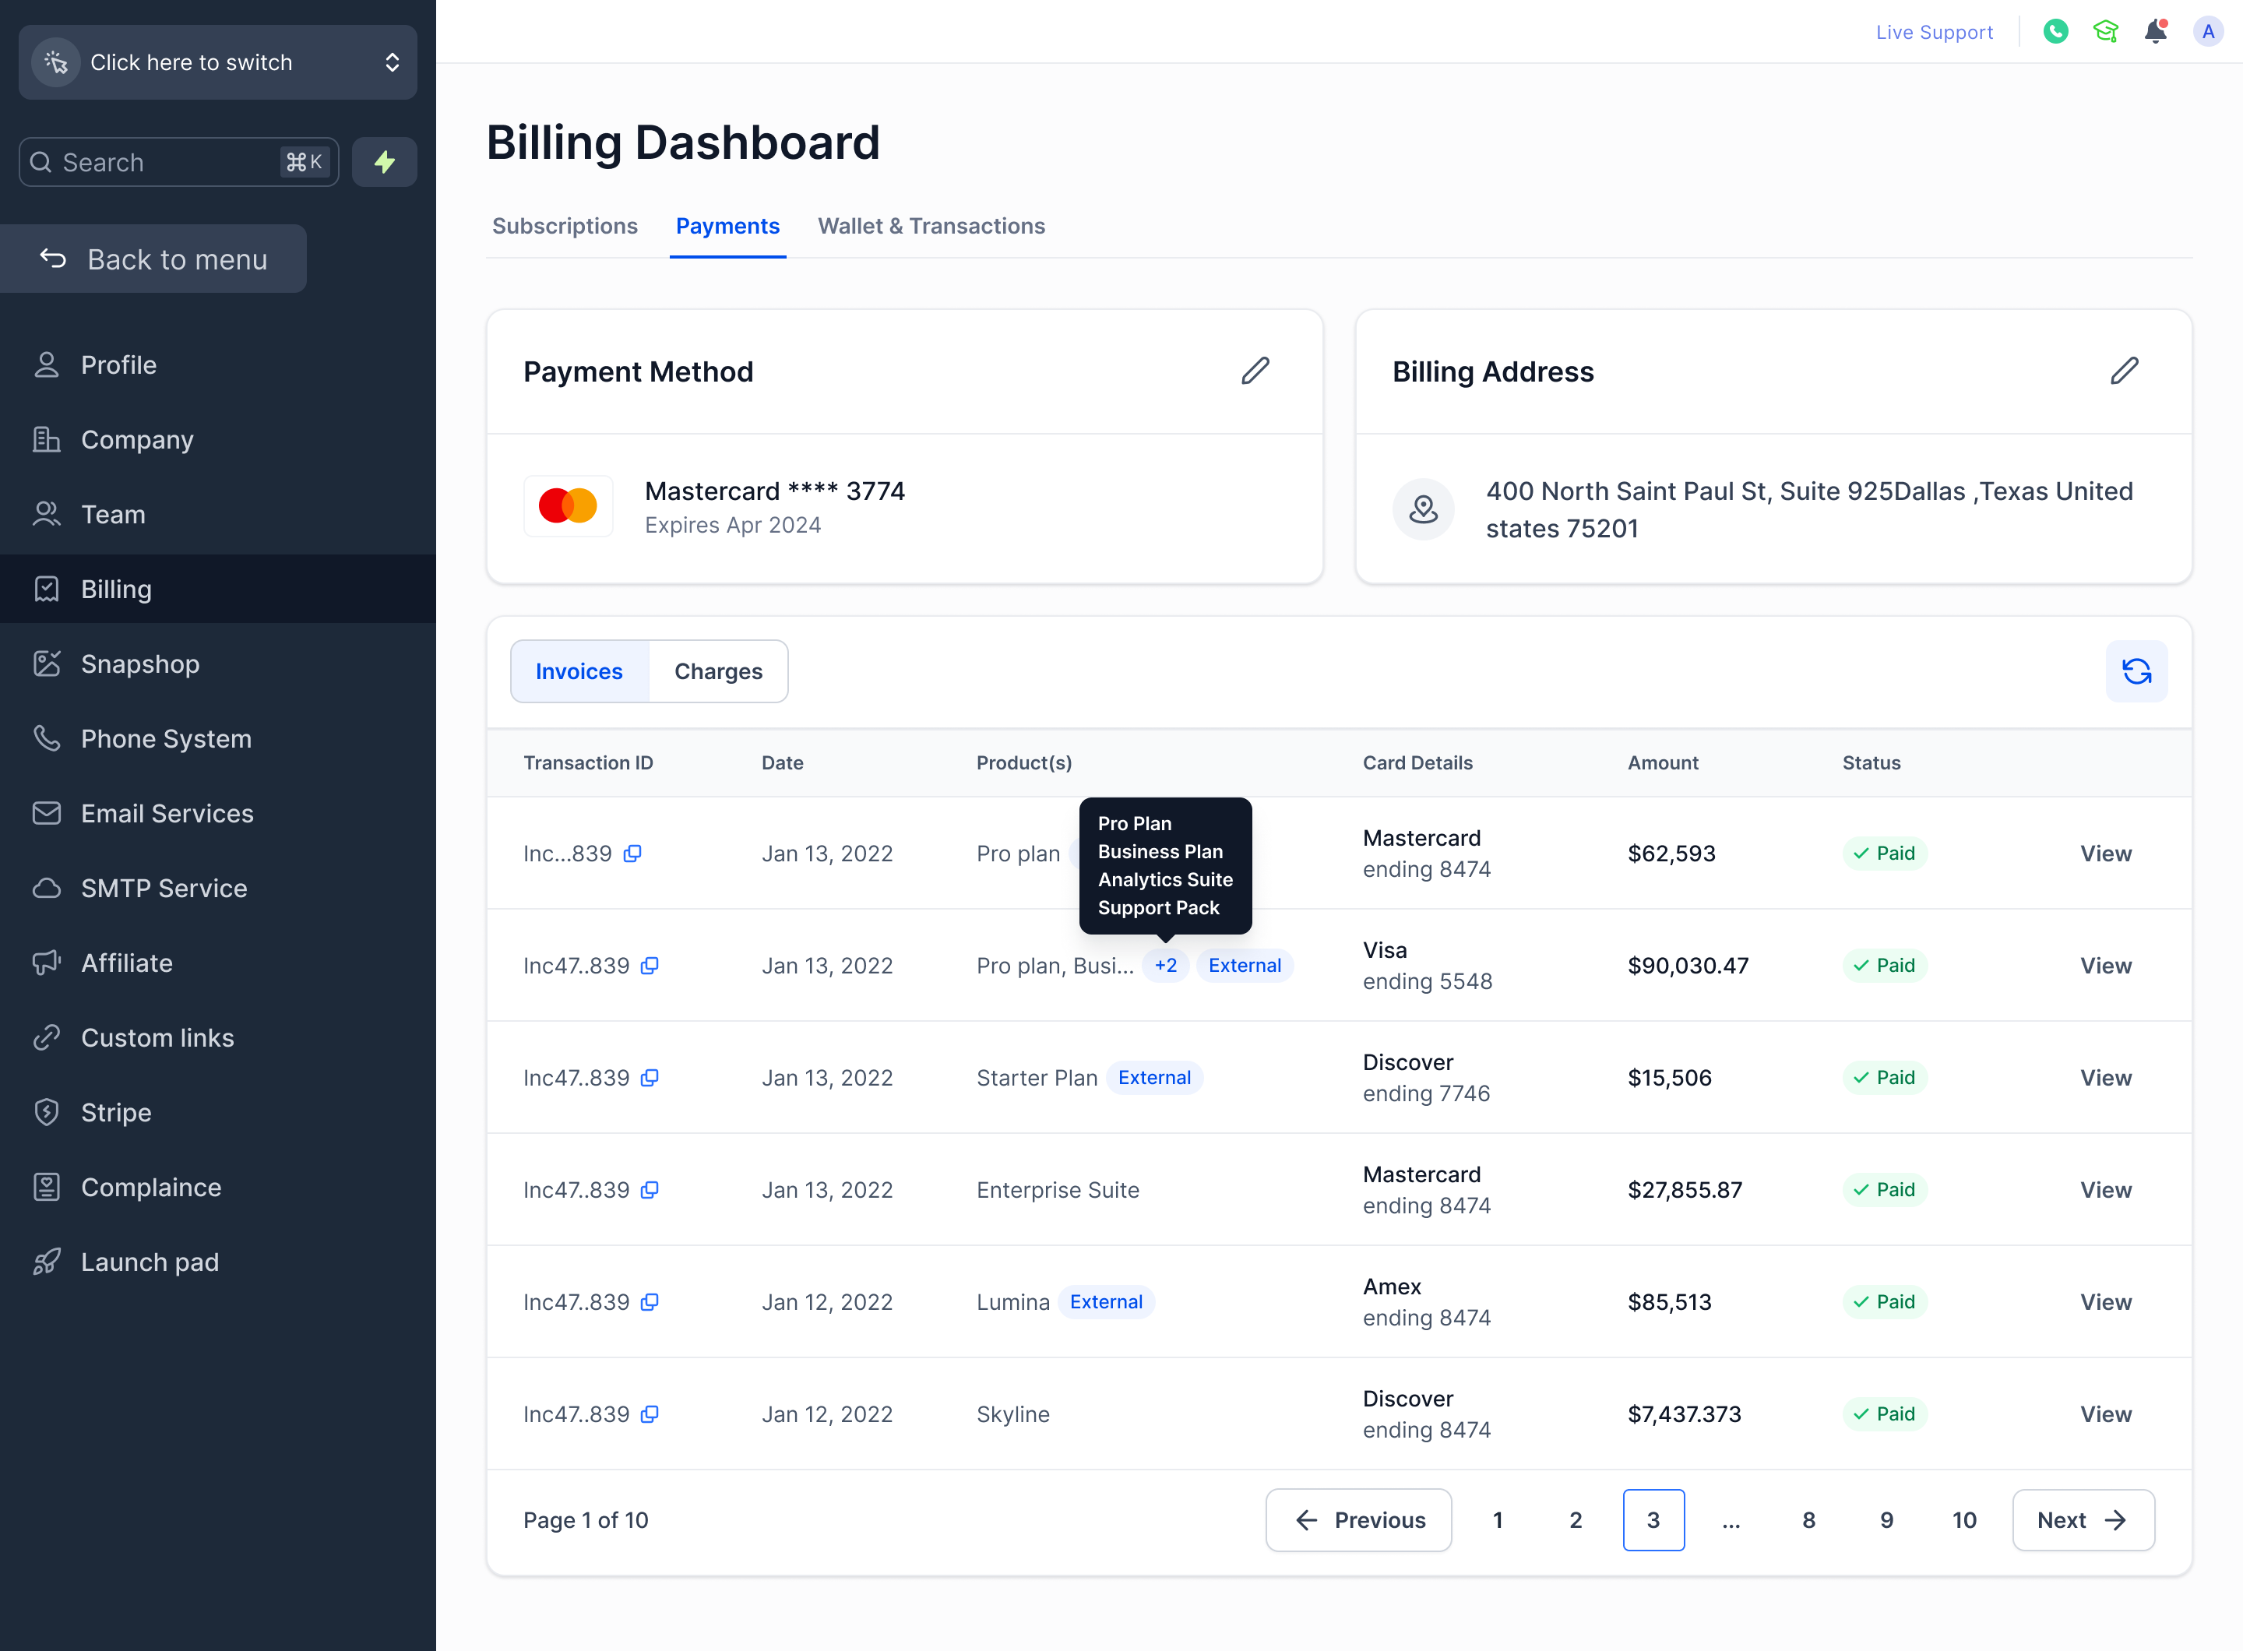Edit the Billing Address with pencil icon

coord(2124,371)
